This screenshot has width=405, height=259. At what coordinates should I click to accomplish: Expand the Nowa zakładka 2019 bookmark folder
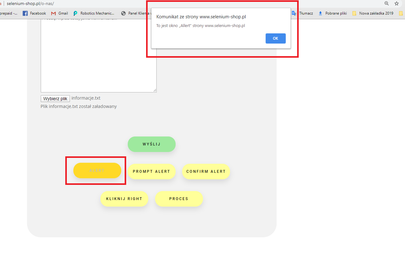(x=373, y=13)
